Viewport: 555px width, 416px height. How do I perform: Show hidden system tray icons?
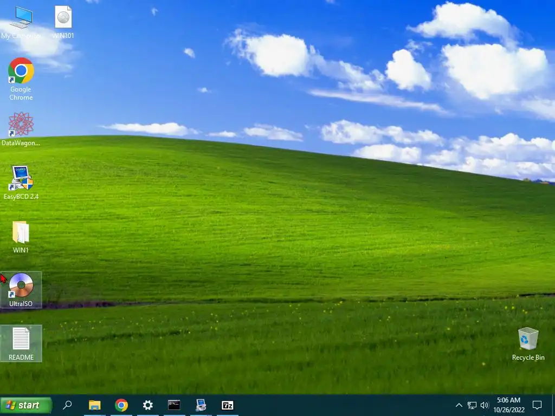tap(459, 405)
